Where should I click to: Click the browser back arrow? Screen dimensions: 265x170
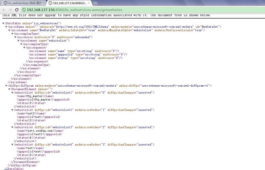pyautogui.click(x=4, y=10)
